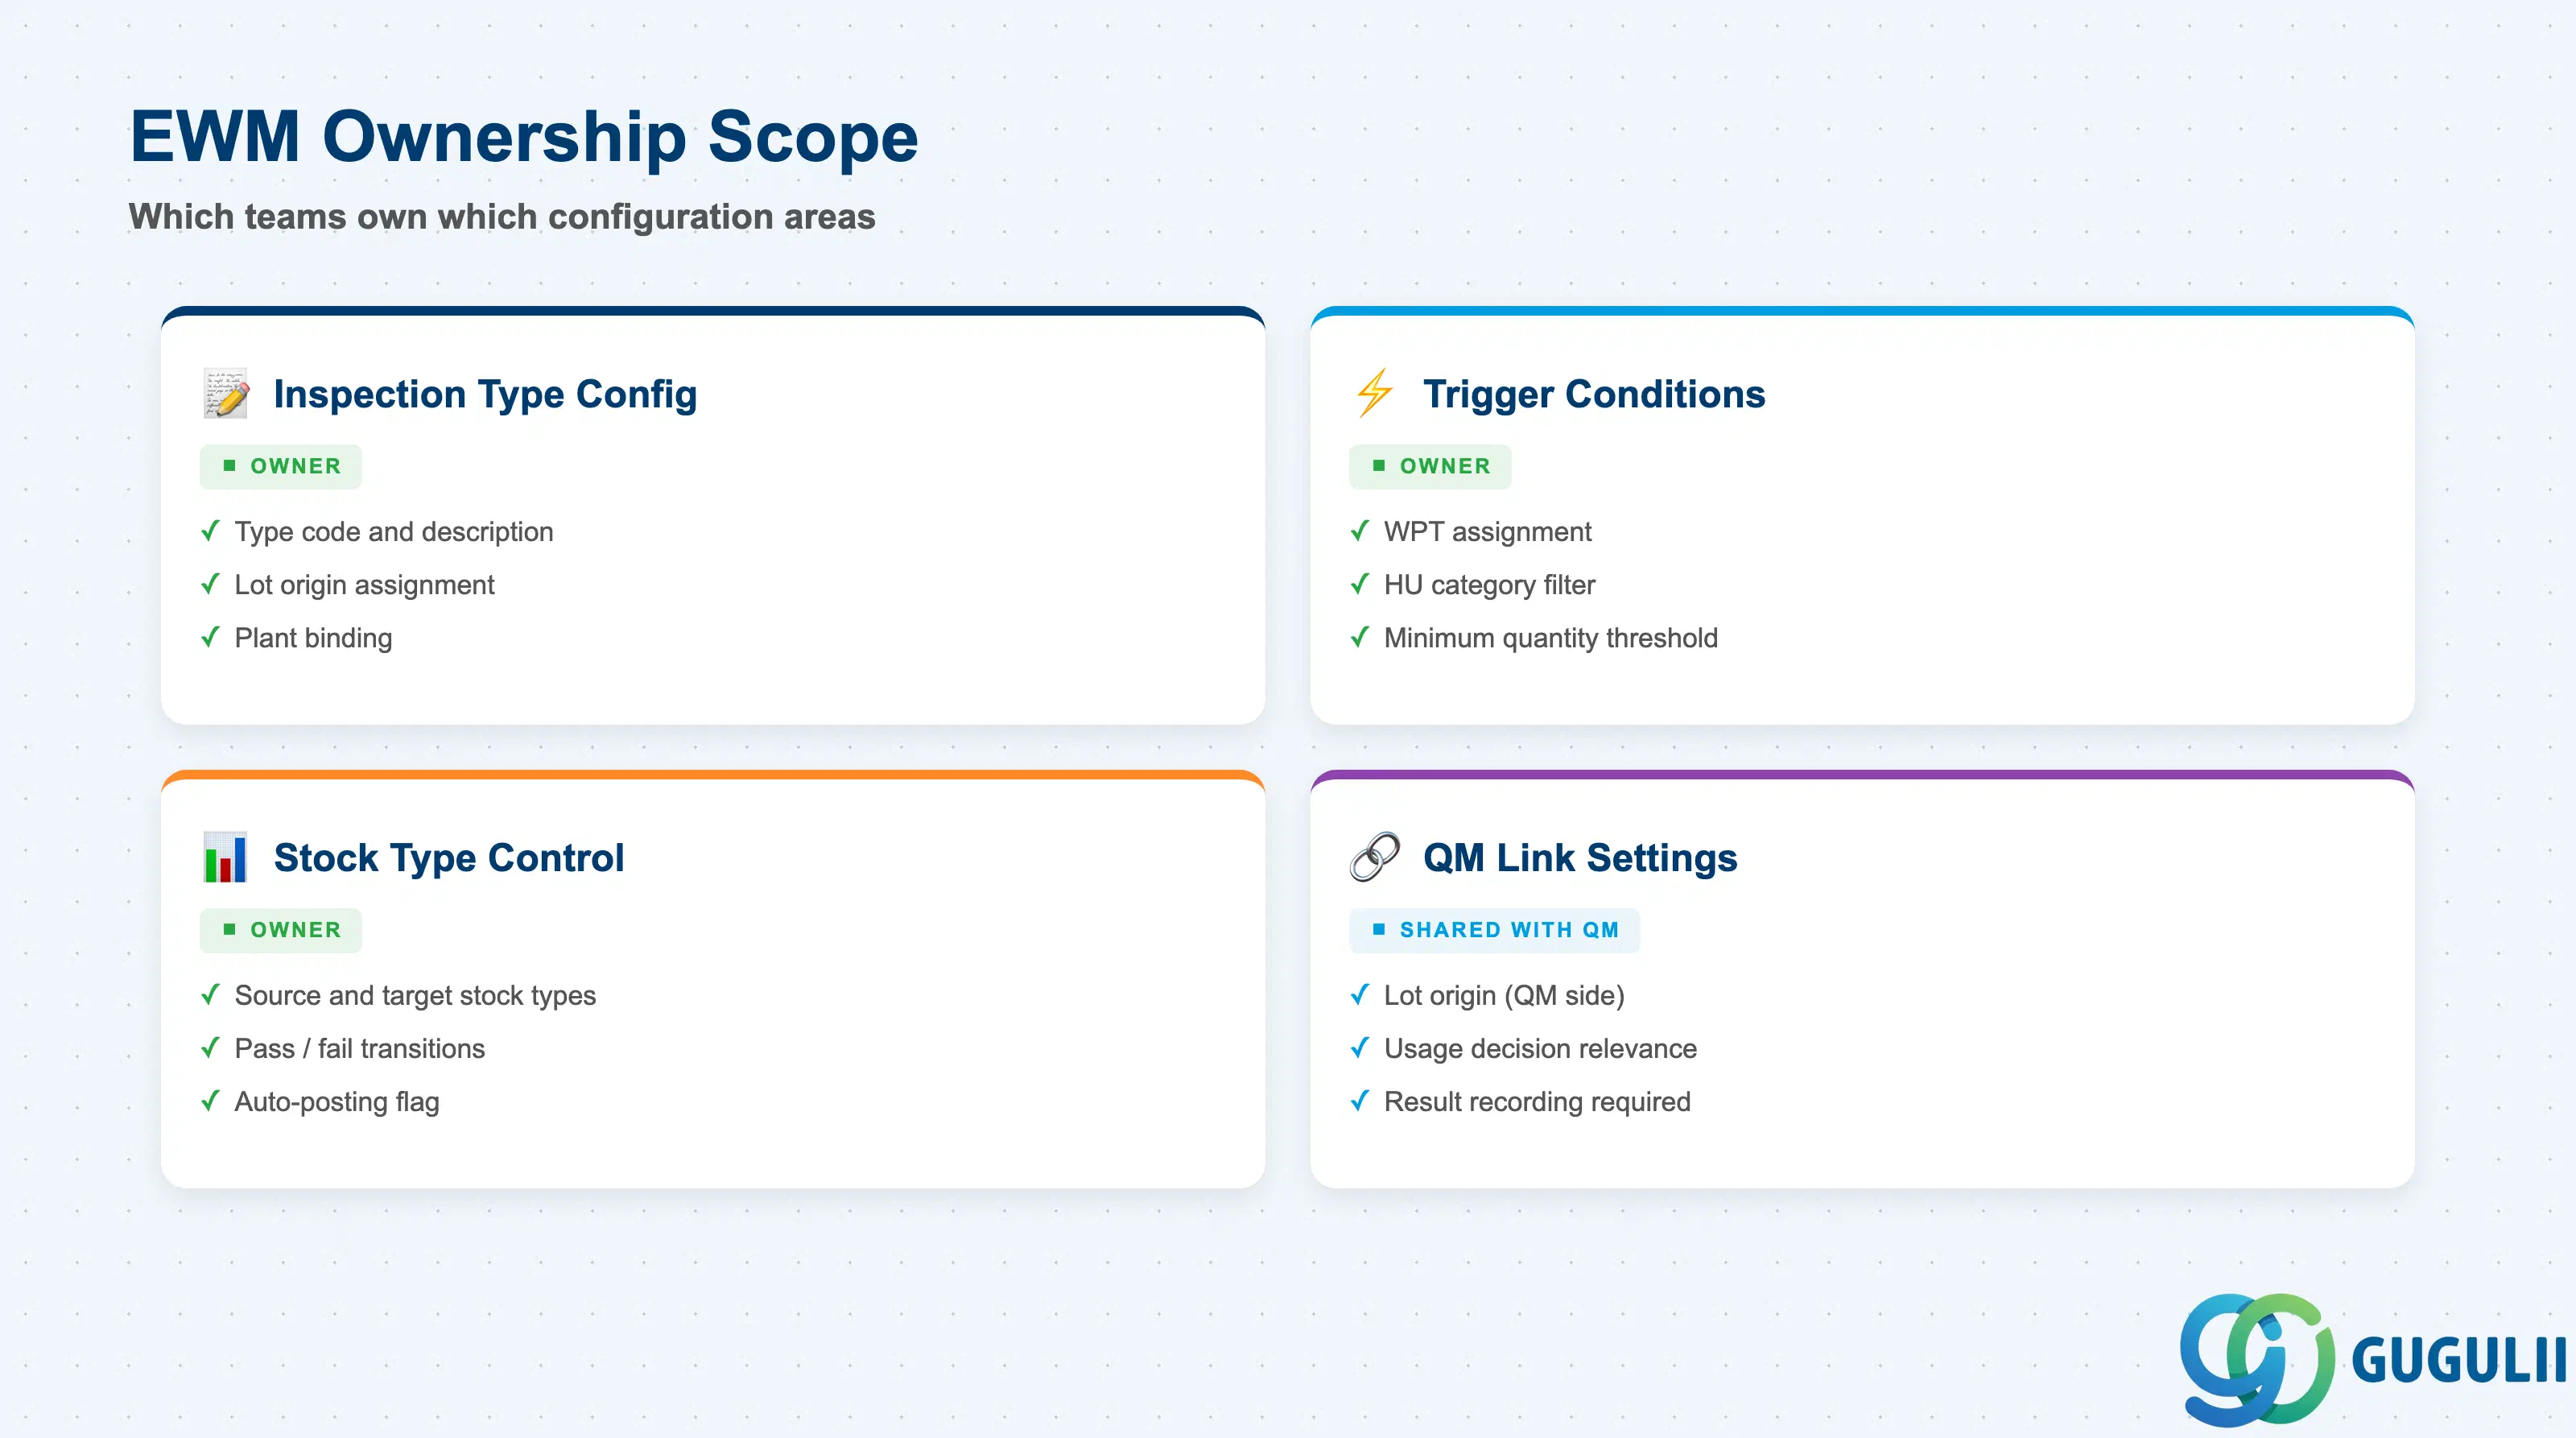Click the memo pencil icon beside Inspection Type Config
The width and height of the screenshot is (2576, 1438).
point(225,393)
